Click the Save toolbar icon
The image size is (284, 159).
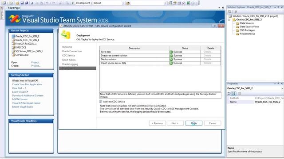[x=22, y=3]
